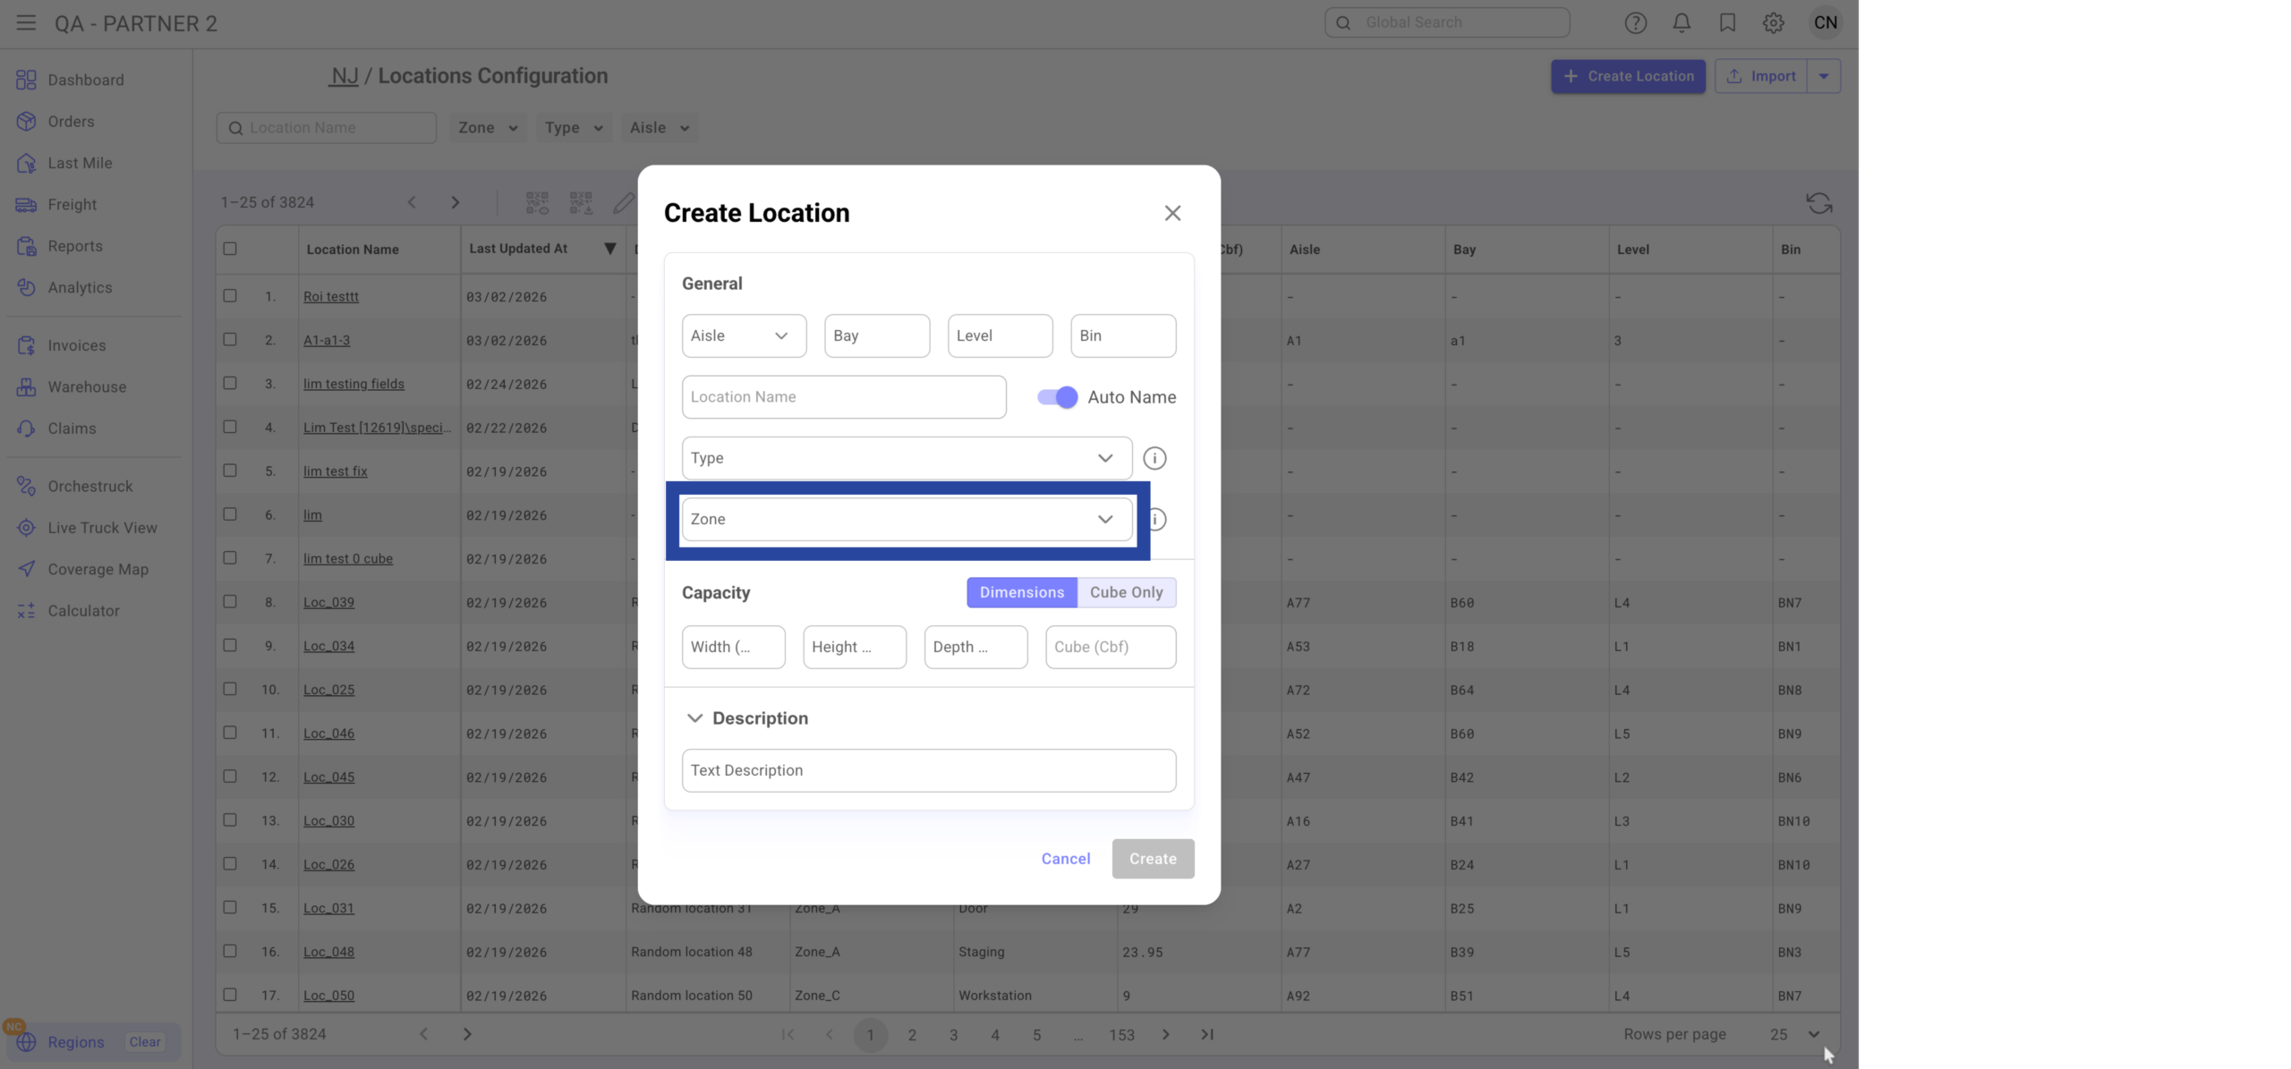Image resolution: width=2291 pixels, height=1069 pixels.
Task: Collapse the Description section
Action: click(x=694, y=718)
